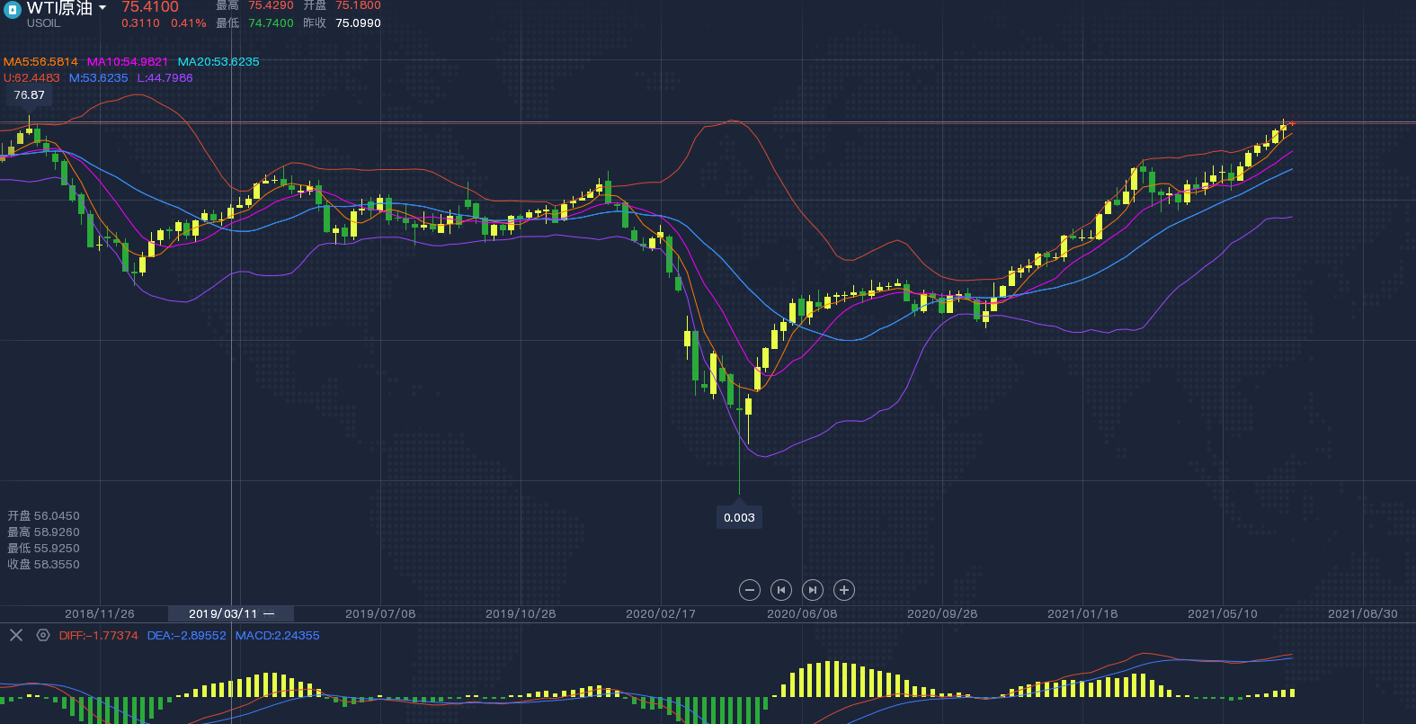Click the Bollinger upper band U value
This screenshot has width=1416, height=724.
tap(31, 78)
